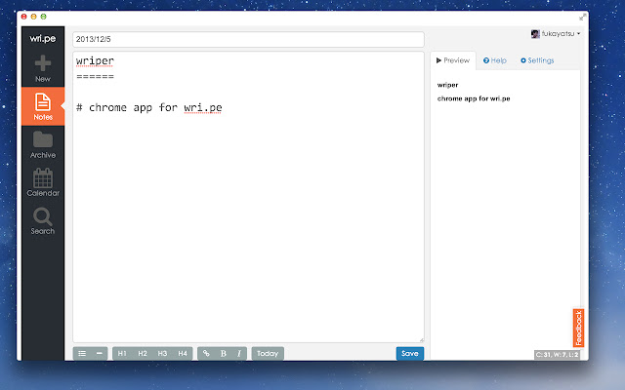Apply H4 heading
This screenshot has width=625, height=390.
click(183, 353)
